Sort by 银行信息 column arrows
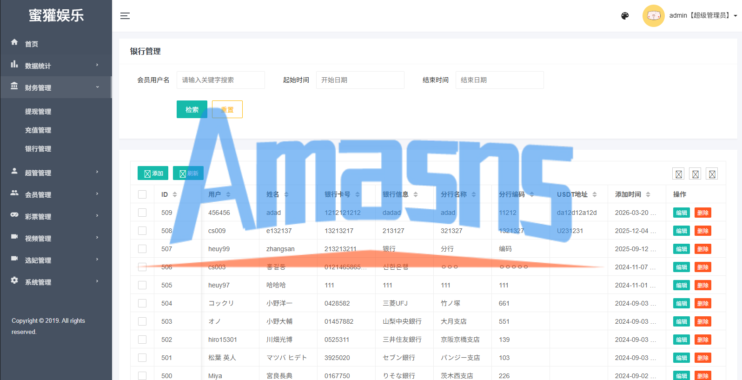This screenshot has width=742, height=380. [x=416, y=194]
